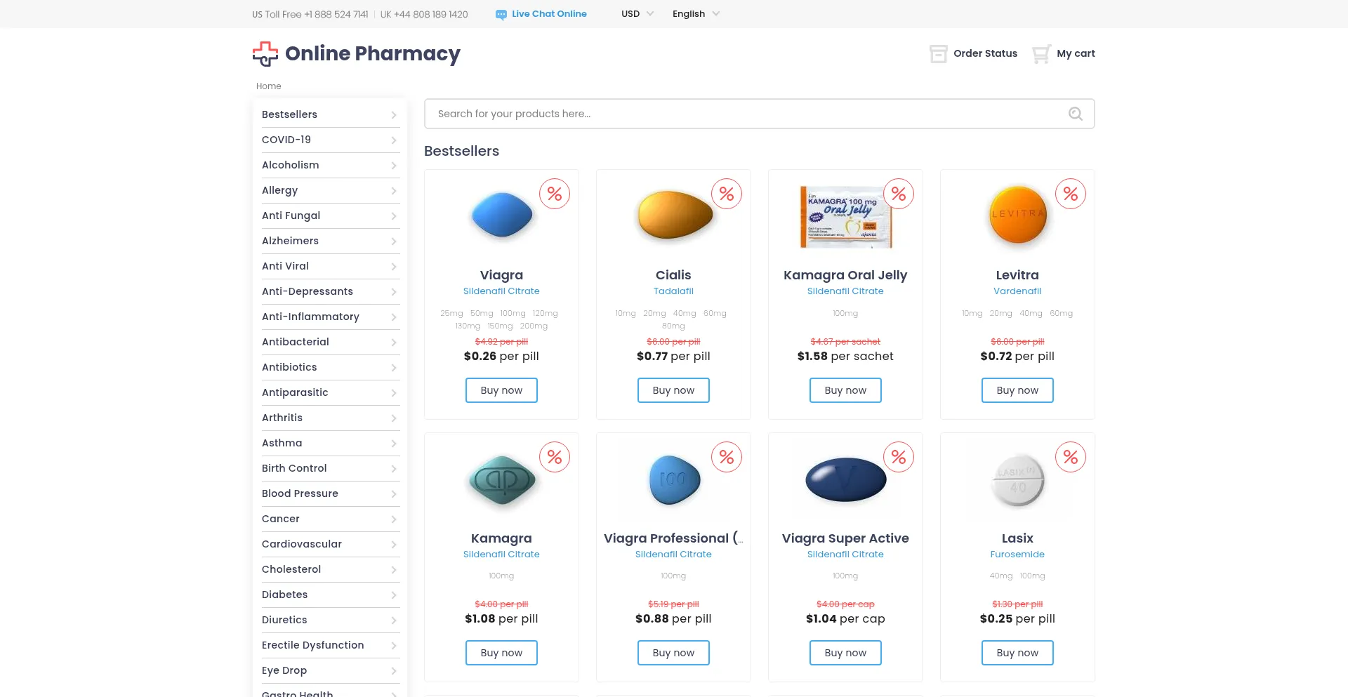Open the Blood Pressure category

coord(300,493)
